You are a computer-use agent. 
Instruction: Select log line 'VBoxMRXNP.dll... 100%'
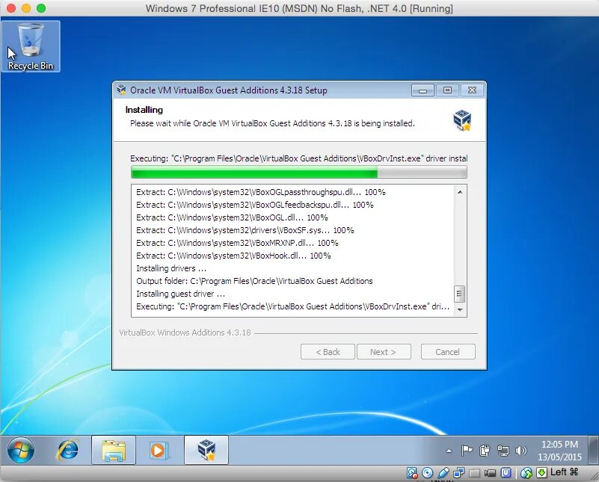pos(237,243)
